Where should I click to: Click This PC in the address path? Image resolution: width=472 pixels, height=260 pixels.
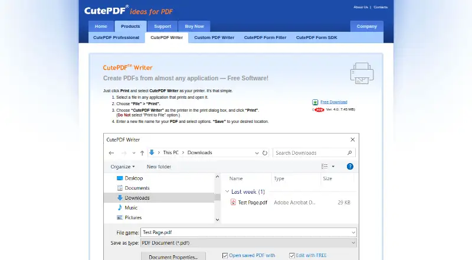[171, 152]
